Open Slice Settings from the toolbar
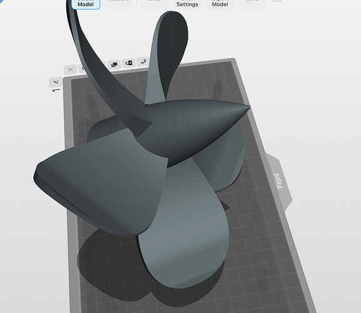 187,4
